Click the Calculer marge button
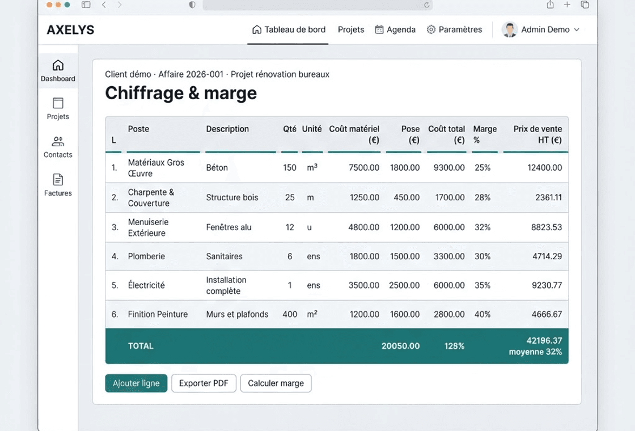635x431 pixels. pyautogui.click(x=276, y=383)
